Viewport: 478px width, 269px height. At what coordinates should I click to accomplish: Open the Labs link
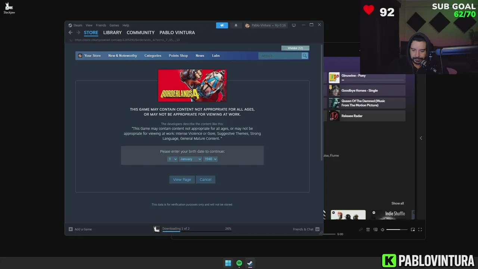216,56
